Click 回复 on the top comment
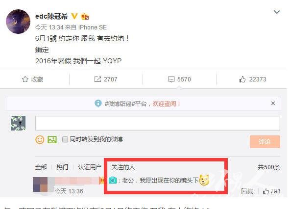The width and height of the screenshot is (289, 209). pyautogui.click(x=247, y=191)
